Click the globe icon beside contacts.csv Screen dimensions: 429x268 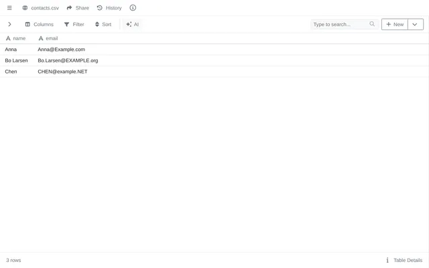click(25, 8)
